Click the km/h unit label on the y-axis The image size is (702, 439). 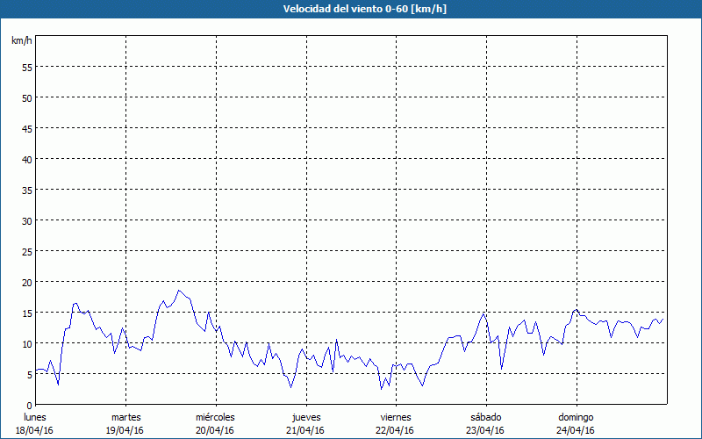click(x=21, y=40)
